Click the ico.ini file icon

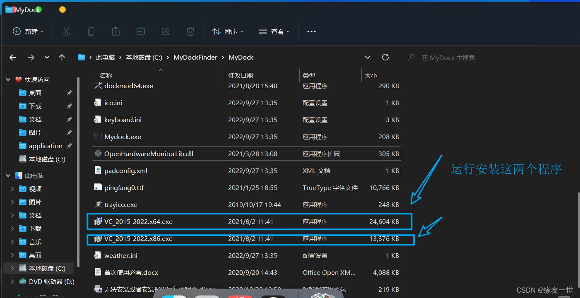(x=98, y=103)
